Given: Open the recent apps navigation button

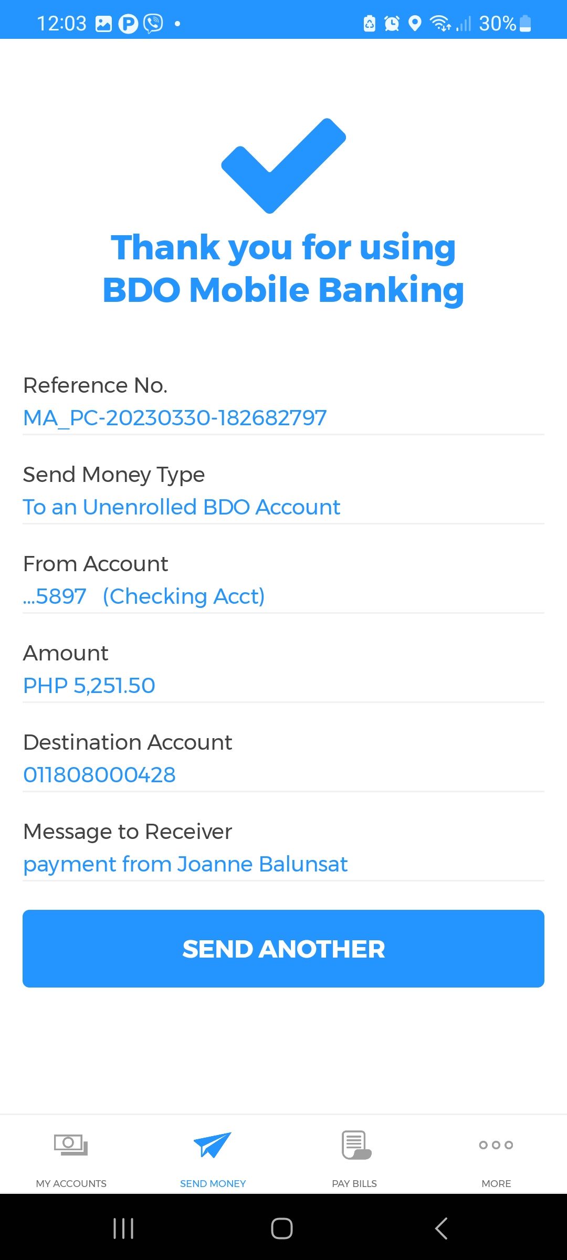Looking at the screenshot, I should 123,1228.
